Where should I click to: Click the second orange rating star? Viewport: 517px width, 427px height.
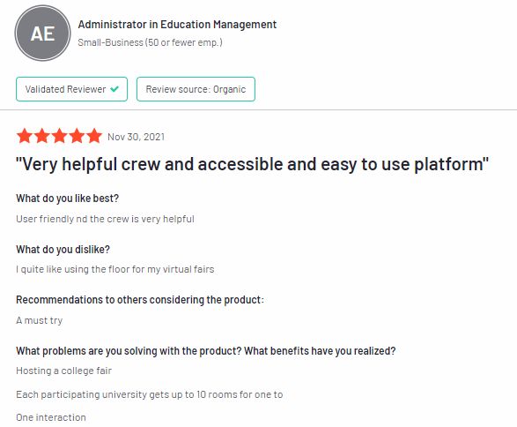click(x=42, y=136)
